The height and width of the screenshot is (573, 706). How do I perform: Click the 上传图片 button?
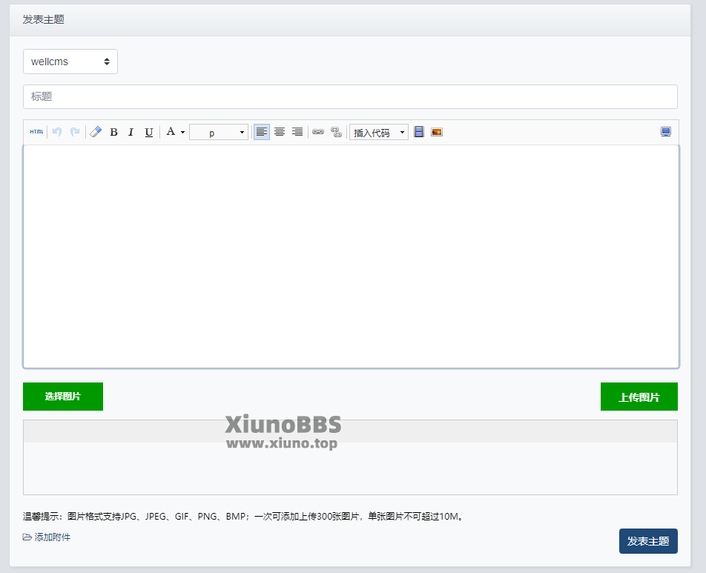(x=639, y=397)
